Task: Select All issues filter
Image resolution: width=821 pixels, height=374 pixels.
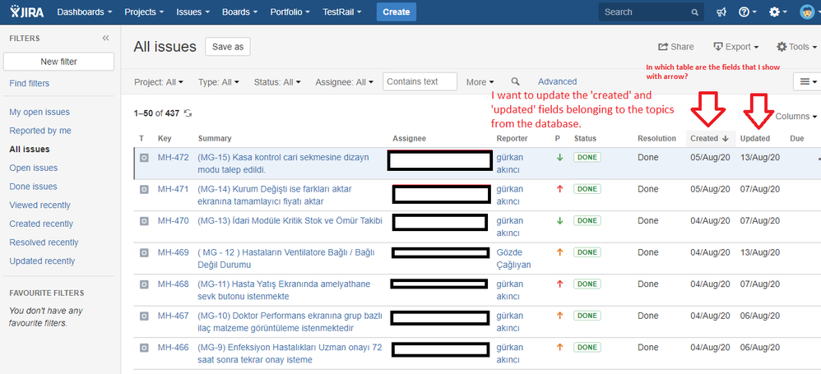Action: pyautogui.click(x=30, y=149)
